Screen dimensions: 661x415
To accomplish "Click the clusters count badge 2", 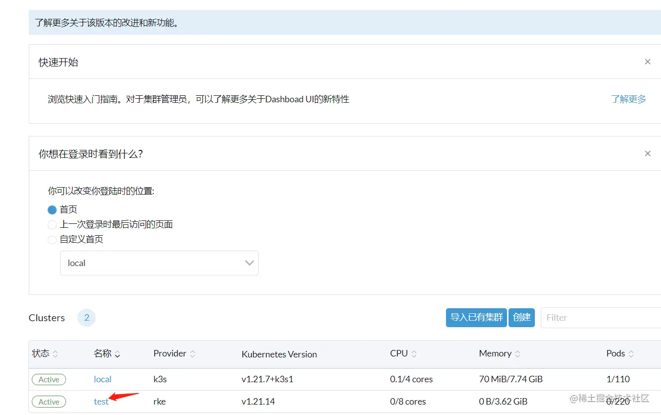I will pos(86,318).
